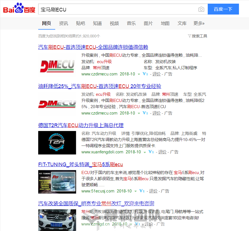Expand dropdown arrow for first czdimecu result

139,74
